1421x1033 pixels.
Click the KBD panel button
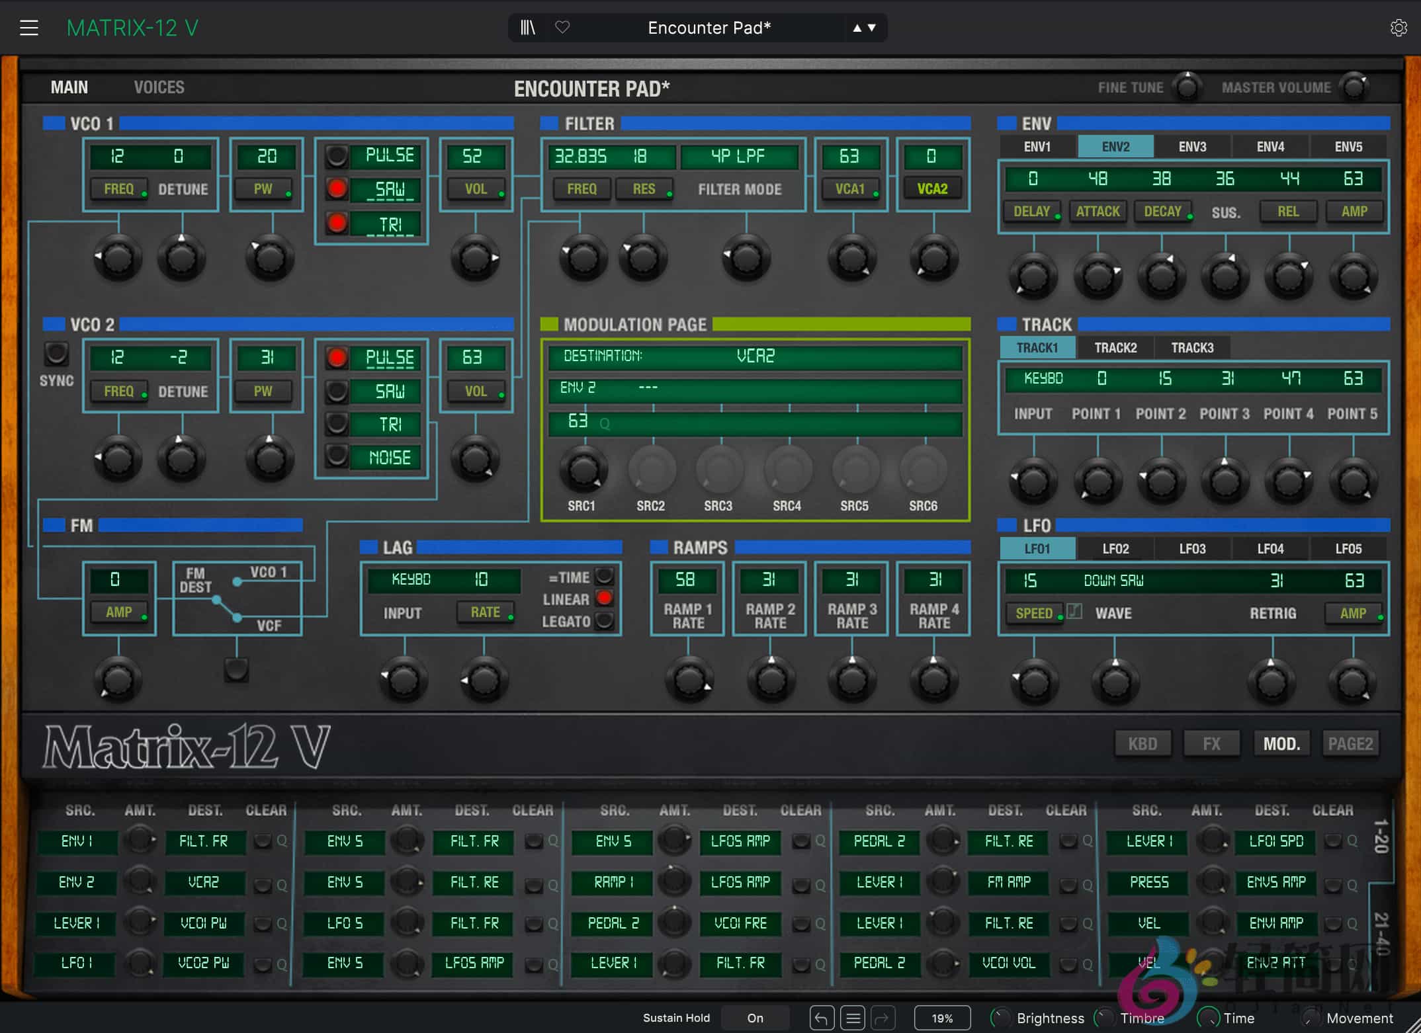click(x=1142, y=743)
